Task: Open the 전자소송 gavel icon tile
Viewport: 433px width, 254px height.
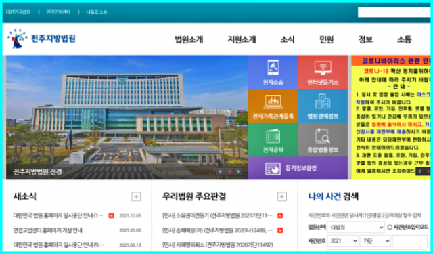Action: click(273, 72)
